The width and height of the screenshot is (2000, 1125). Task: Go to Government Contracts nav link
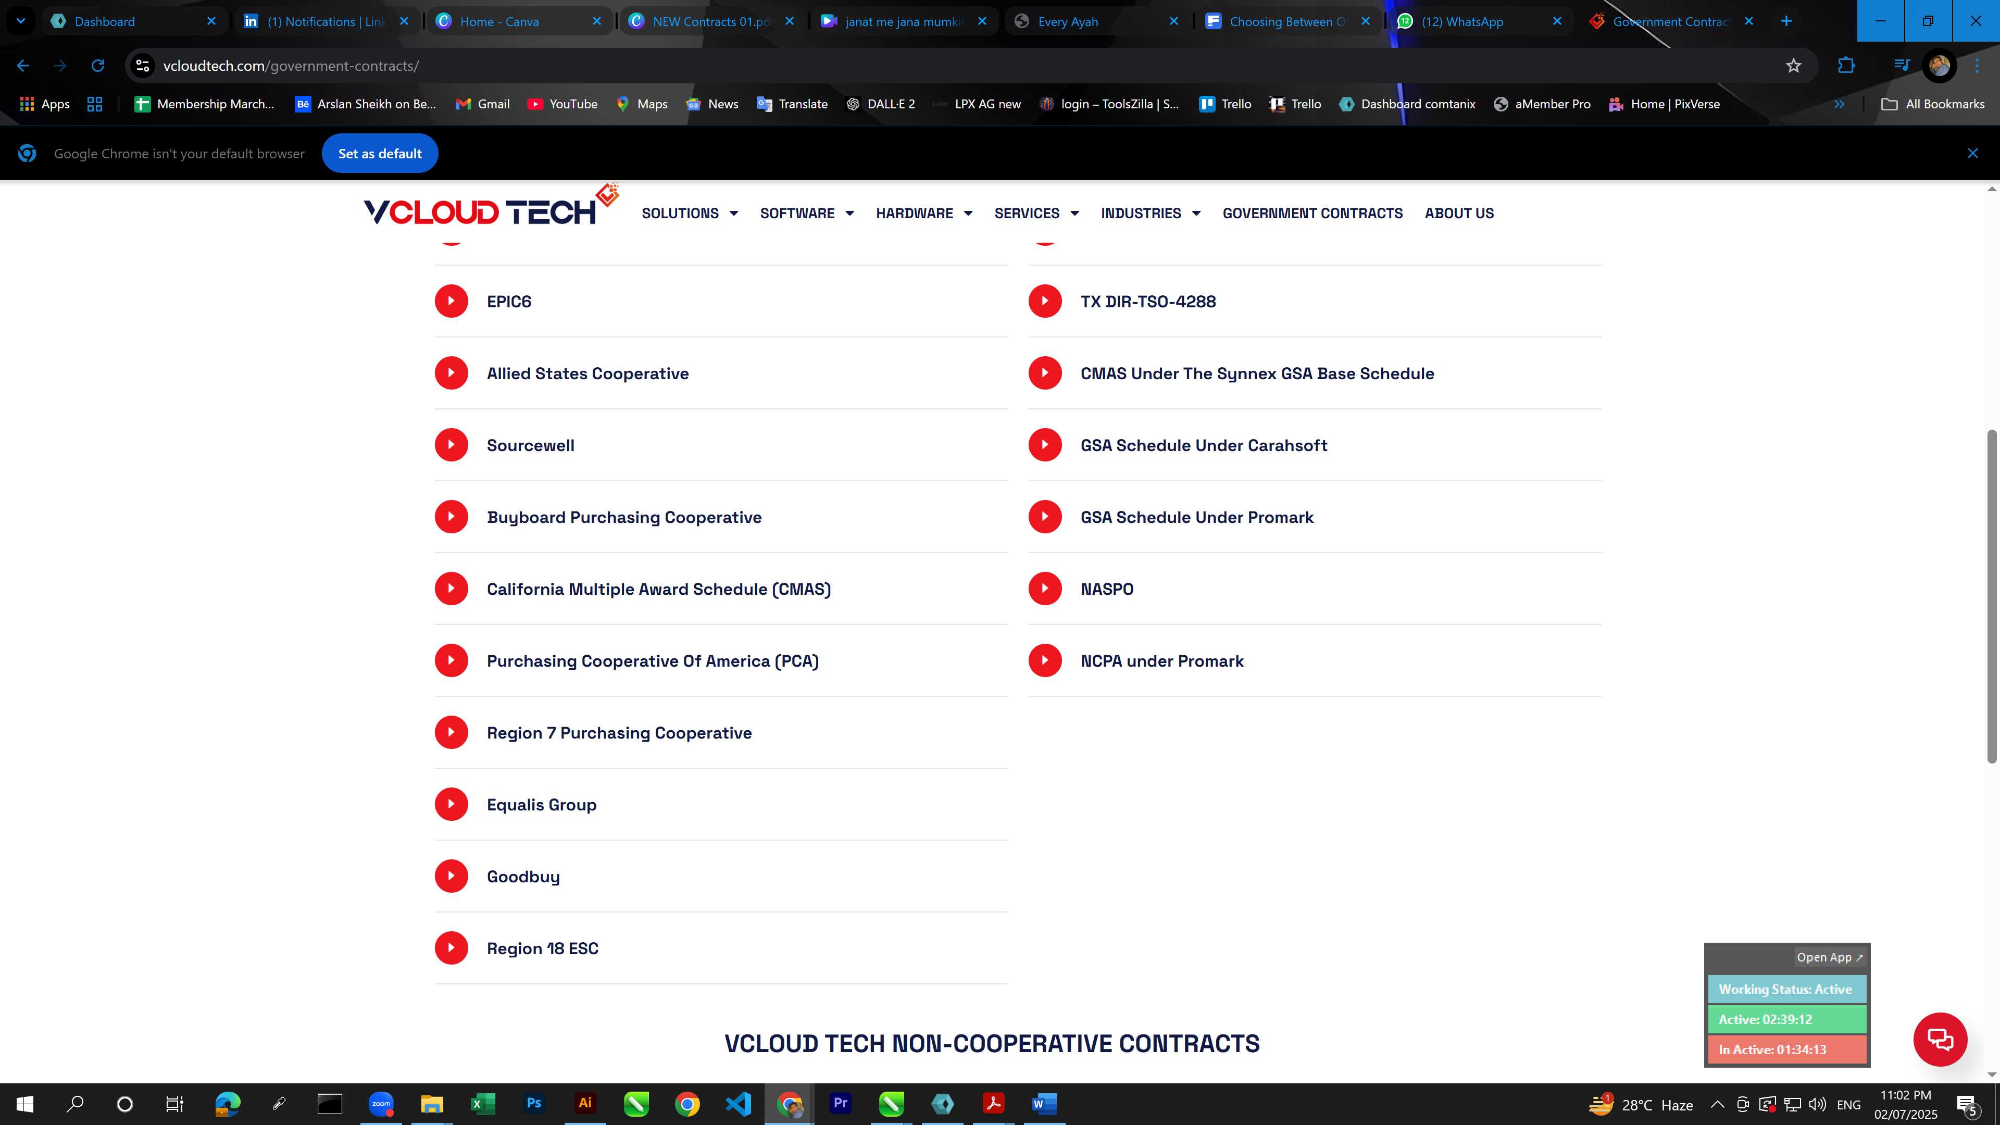tap(1312, 213)
